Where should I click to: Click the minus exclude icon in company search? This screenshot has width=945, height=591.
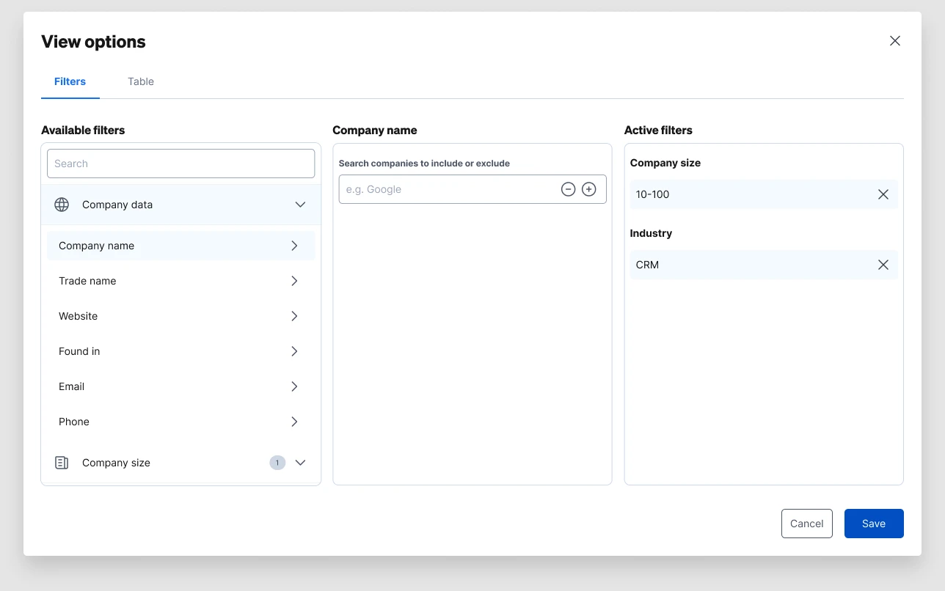pyautogui.click(x=568, y=189)
